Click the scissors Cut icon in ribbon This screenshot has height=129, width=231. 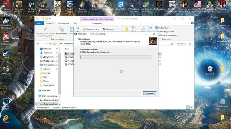coord(78,28)
